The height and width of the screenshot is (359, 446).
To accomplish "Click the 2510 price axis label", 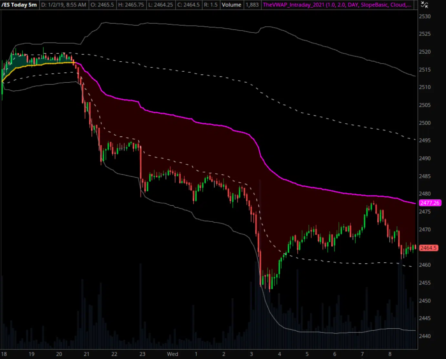I will [425, 87].
